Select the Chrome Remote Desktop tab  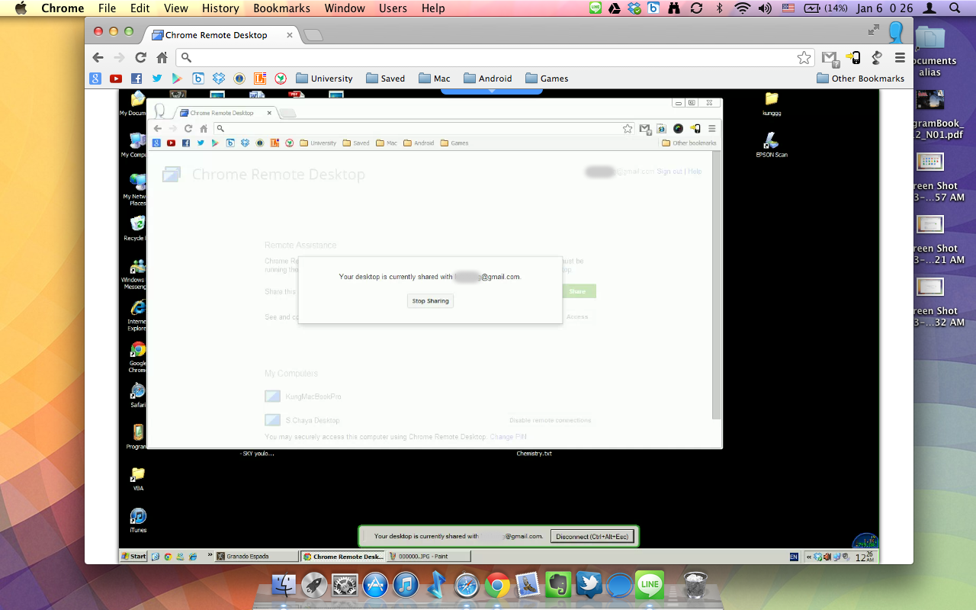point(221,35)
